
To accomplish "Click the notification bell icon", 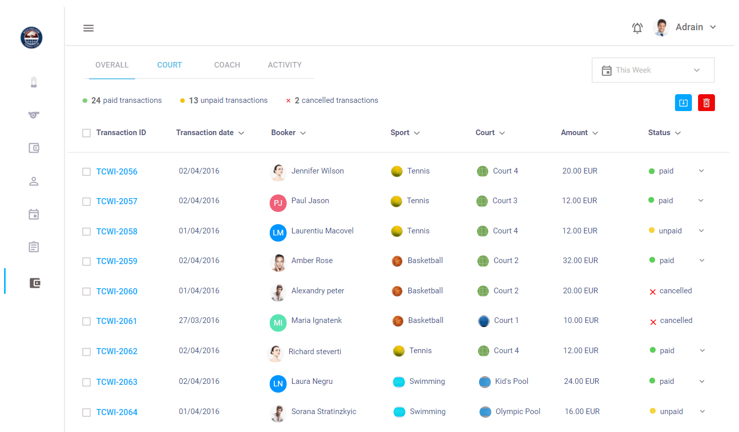I will 637,28.
